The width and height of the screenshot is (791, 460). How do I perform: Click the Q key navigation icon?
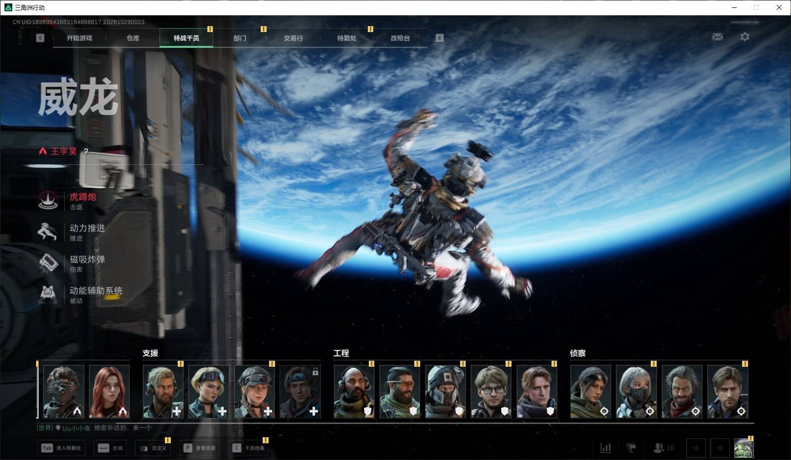(x=40, y=38)
